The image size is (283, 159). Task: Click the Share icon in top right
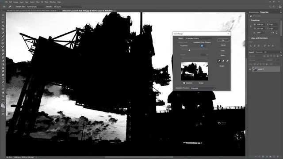(280, 7)
